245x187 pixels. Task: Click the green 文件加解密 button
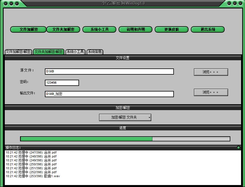(x=28, y=29)
